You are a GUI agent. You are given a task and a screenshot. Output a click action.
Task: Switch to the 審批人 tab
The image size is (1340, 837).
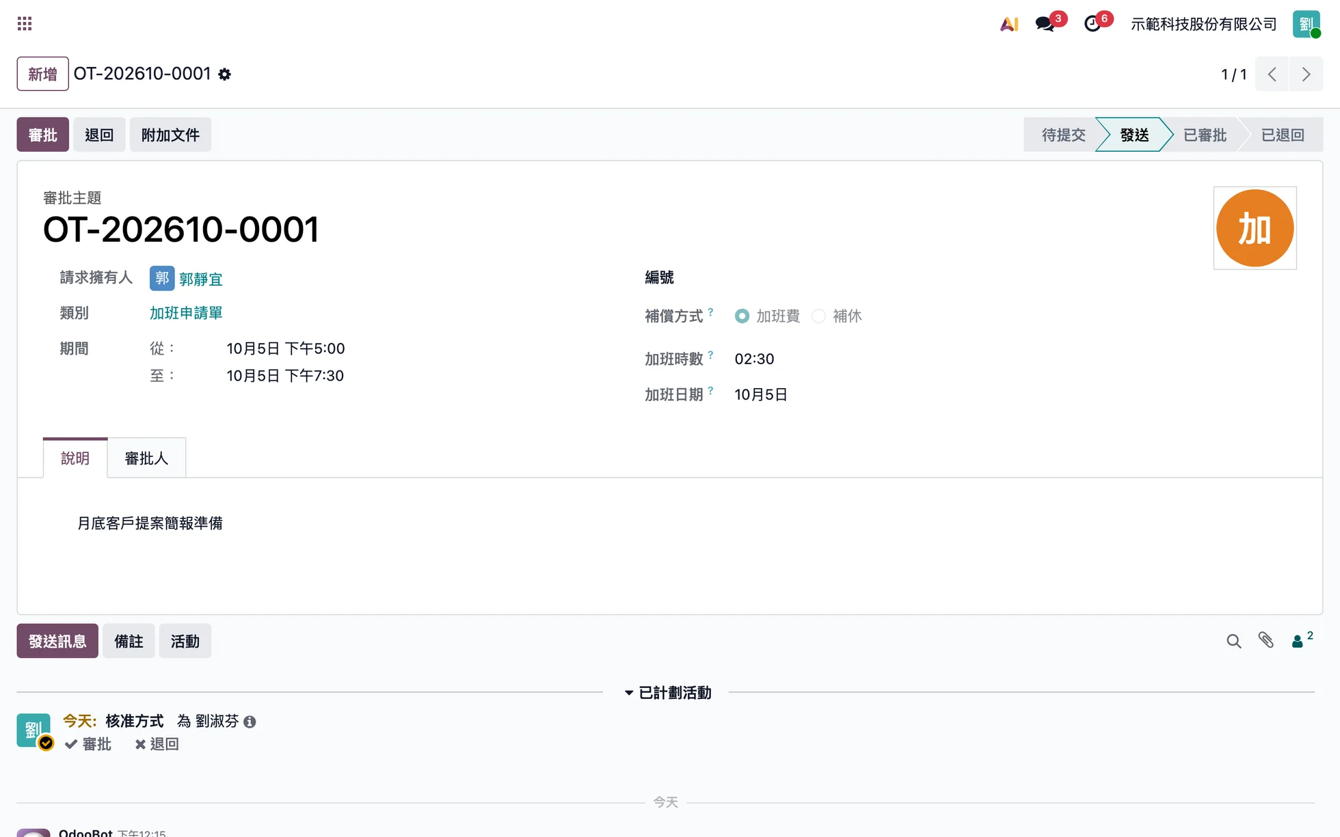[x=146, y=458]
